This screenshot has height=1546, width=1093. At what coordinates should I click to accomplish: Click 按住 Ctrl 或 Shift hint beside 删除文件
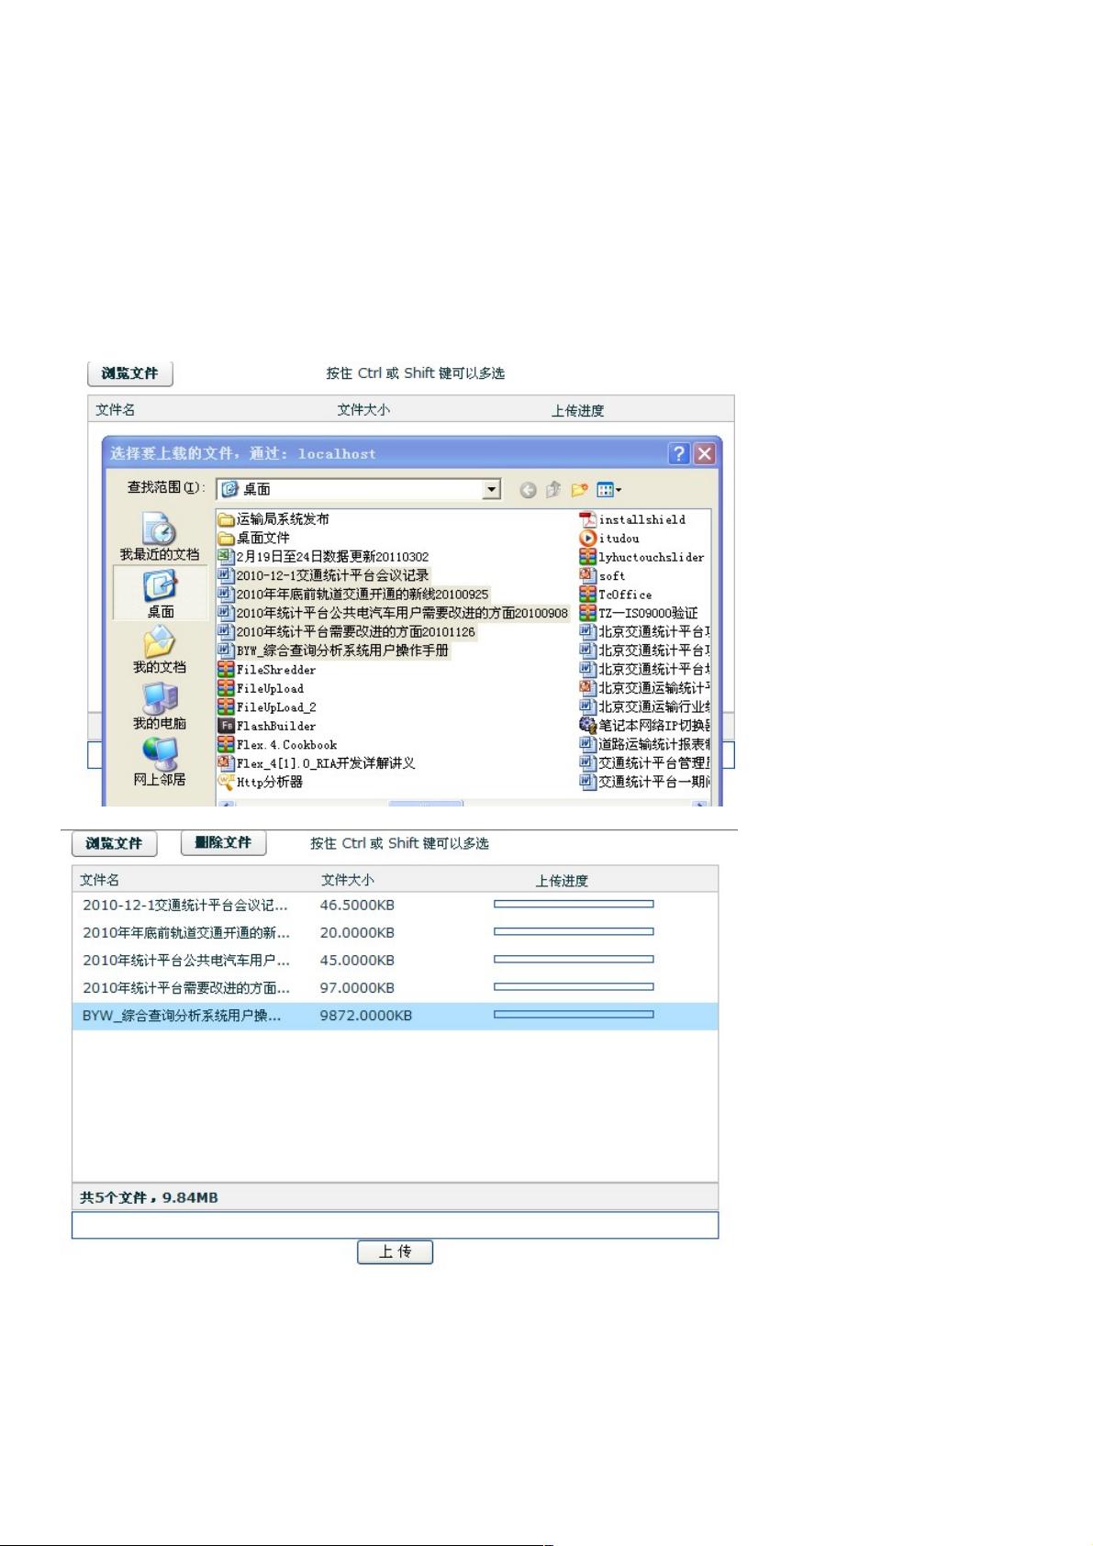pos(399,843)
